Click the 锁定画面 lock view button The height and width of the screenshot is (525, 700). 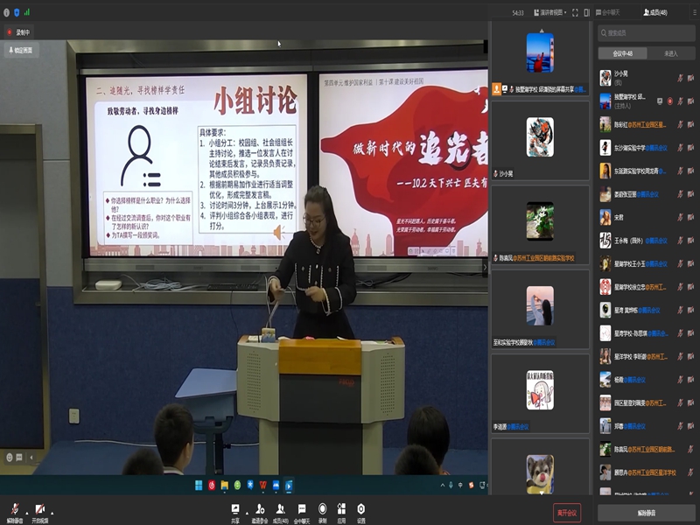pyautogui.click(x=21, y=50)
